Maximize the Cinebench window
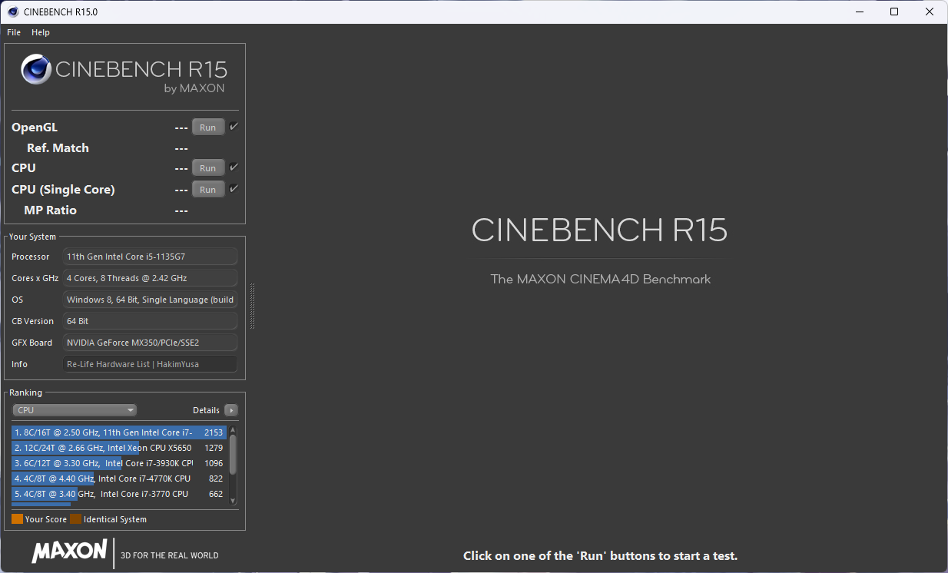 click(894, 12)
